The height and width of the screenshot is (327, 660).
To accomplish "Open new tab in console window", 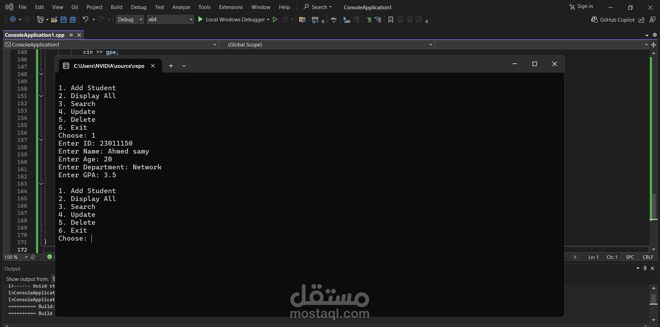I will coord(171,66).
